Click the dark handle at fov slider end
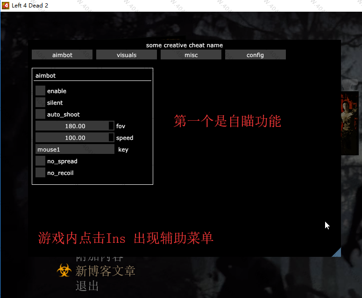This screenshot has width=362, height=298. tap(111, 126)
